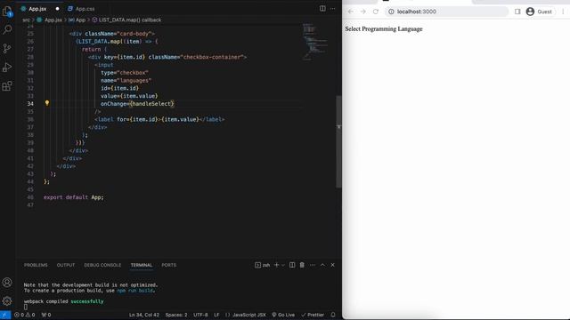This screenshot has width=570, height=320.
Task: Open the Explorer view in the activity bar
Action: tap(7, 12)
